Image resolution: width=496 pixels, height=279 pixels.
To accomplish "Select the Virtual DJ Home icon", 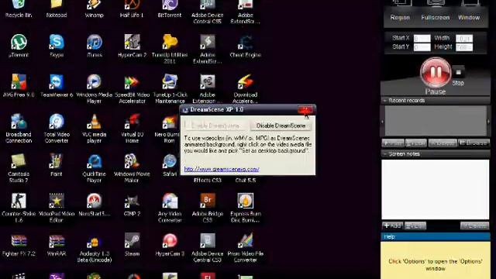I will coord(132,128).
